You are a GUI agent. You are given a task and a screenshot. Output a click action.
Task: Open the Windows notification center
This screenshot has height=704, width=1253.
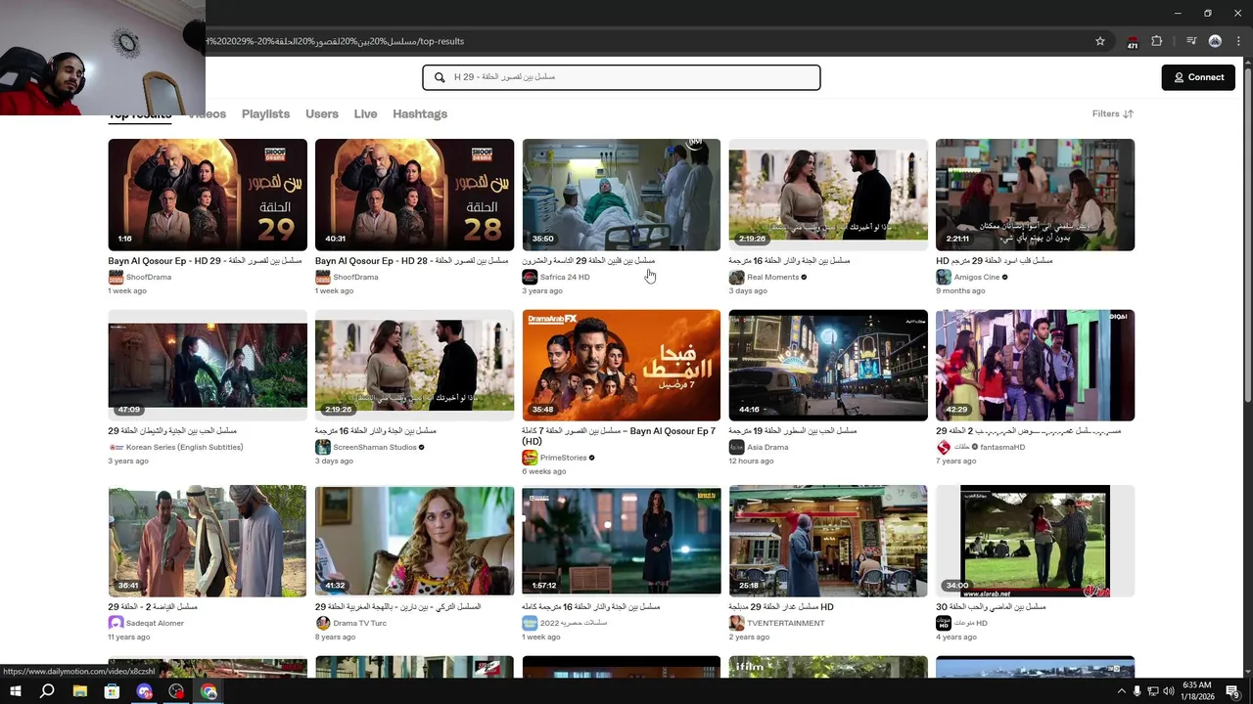click(1232, 691)
